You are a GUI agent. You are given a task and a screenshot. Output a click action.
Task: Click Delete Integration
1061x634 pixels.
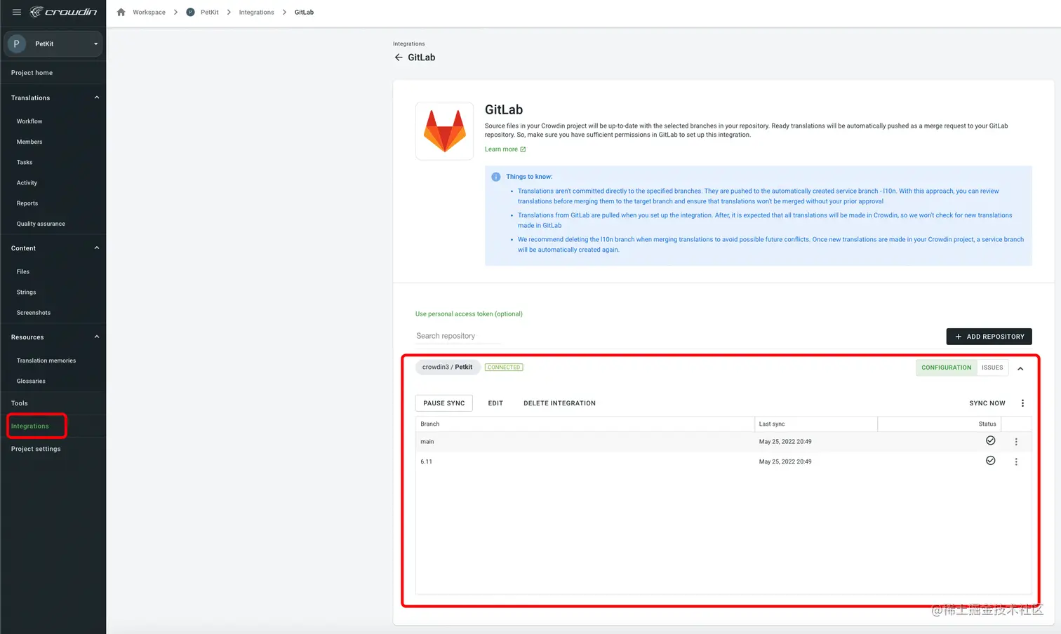(559, 403)
